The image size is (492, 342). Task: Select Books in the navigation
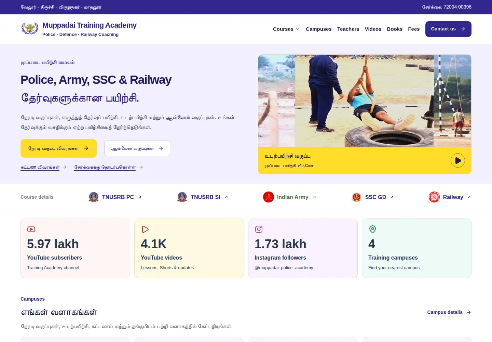[395, 29]
